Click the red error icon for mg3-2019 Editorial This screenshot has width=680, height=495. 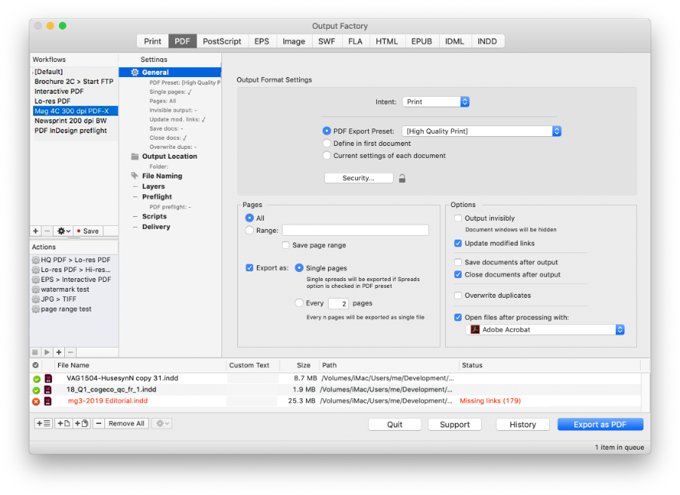pos(36,401)
